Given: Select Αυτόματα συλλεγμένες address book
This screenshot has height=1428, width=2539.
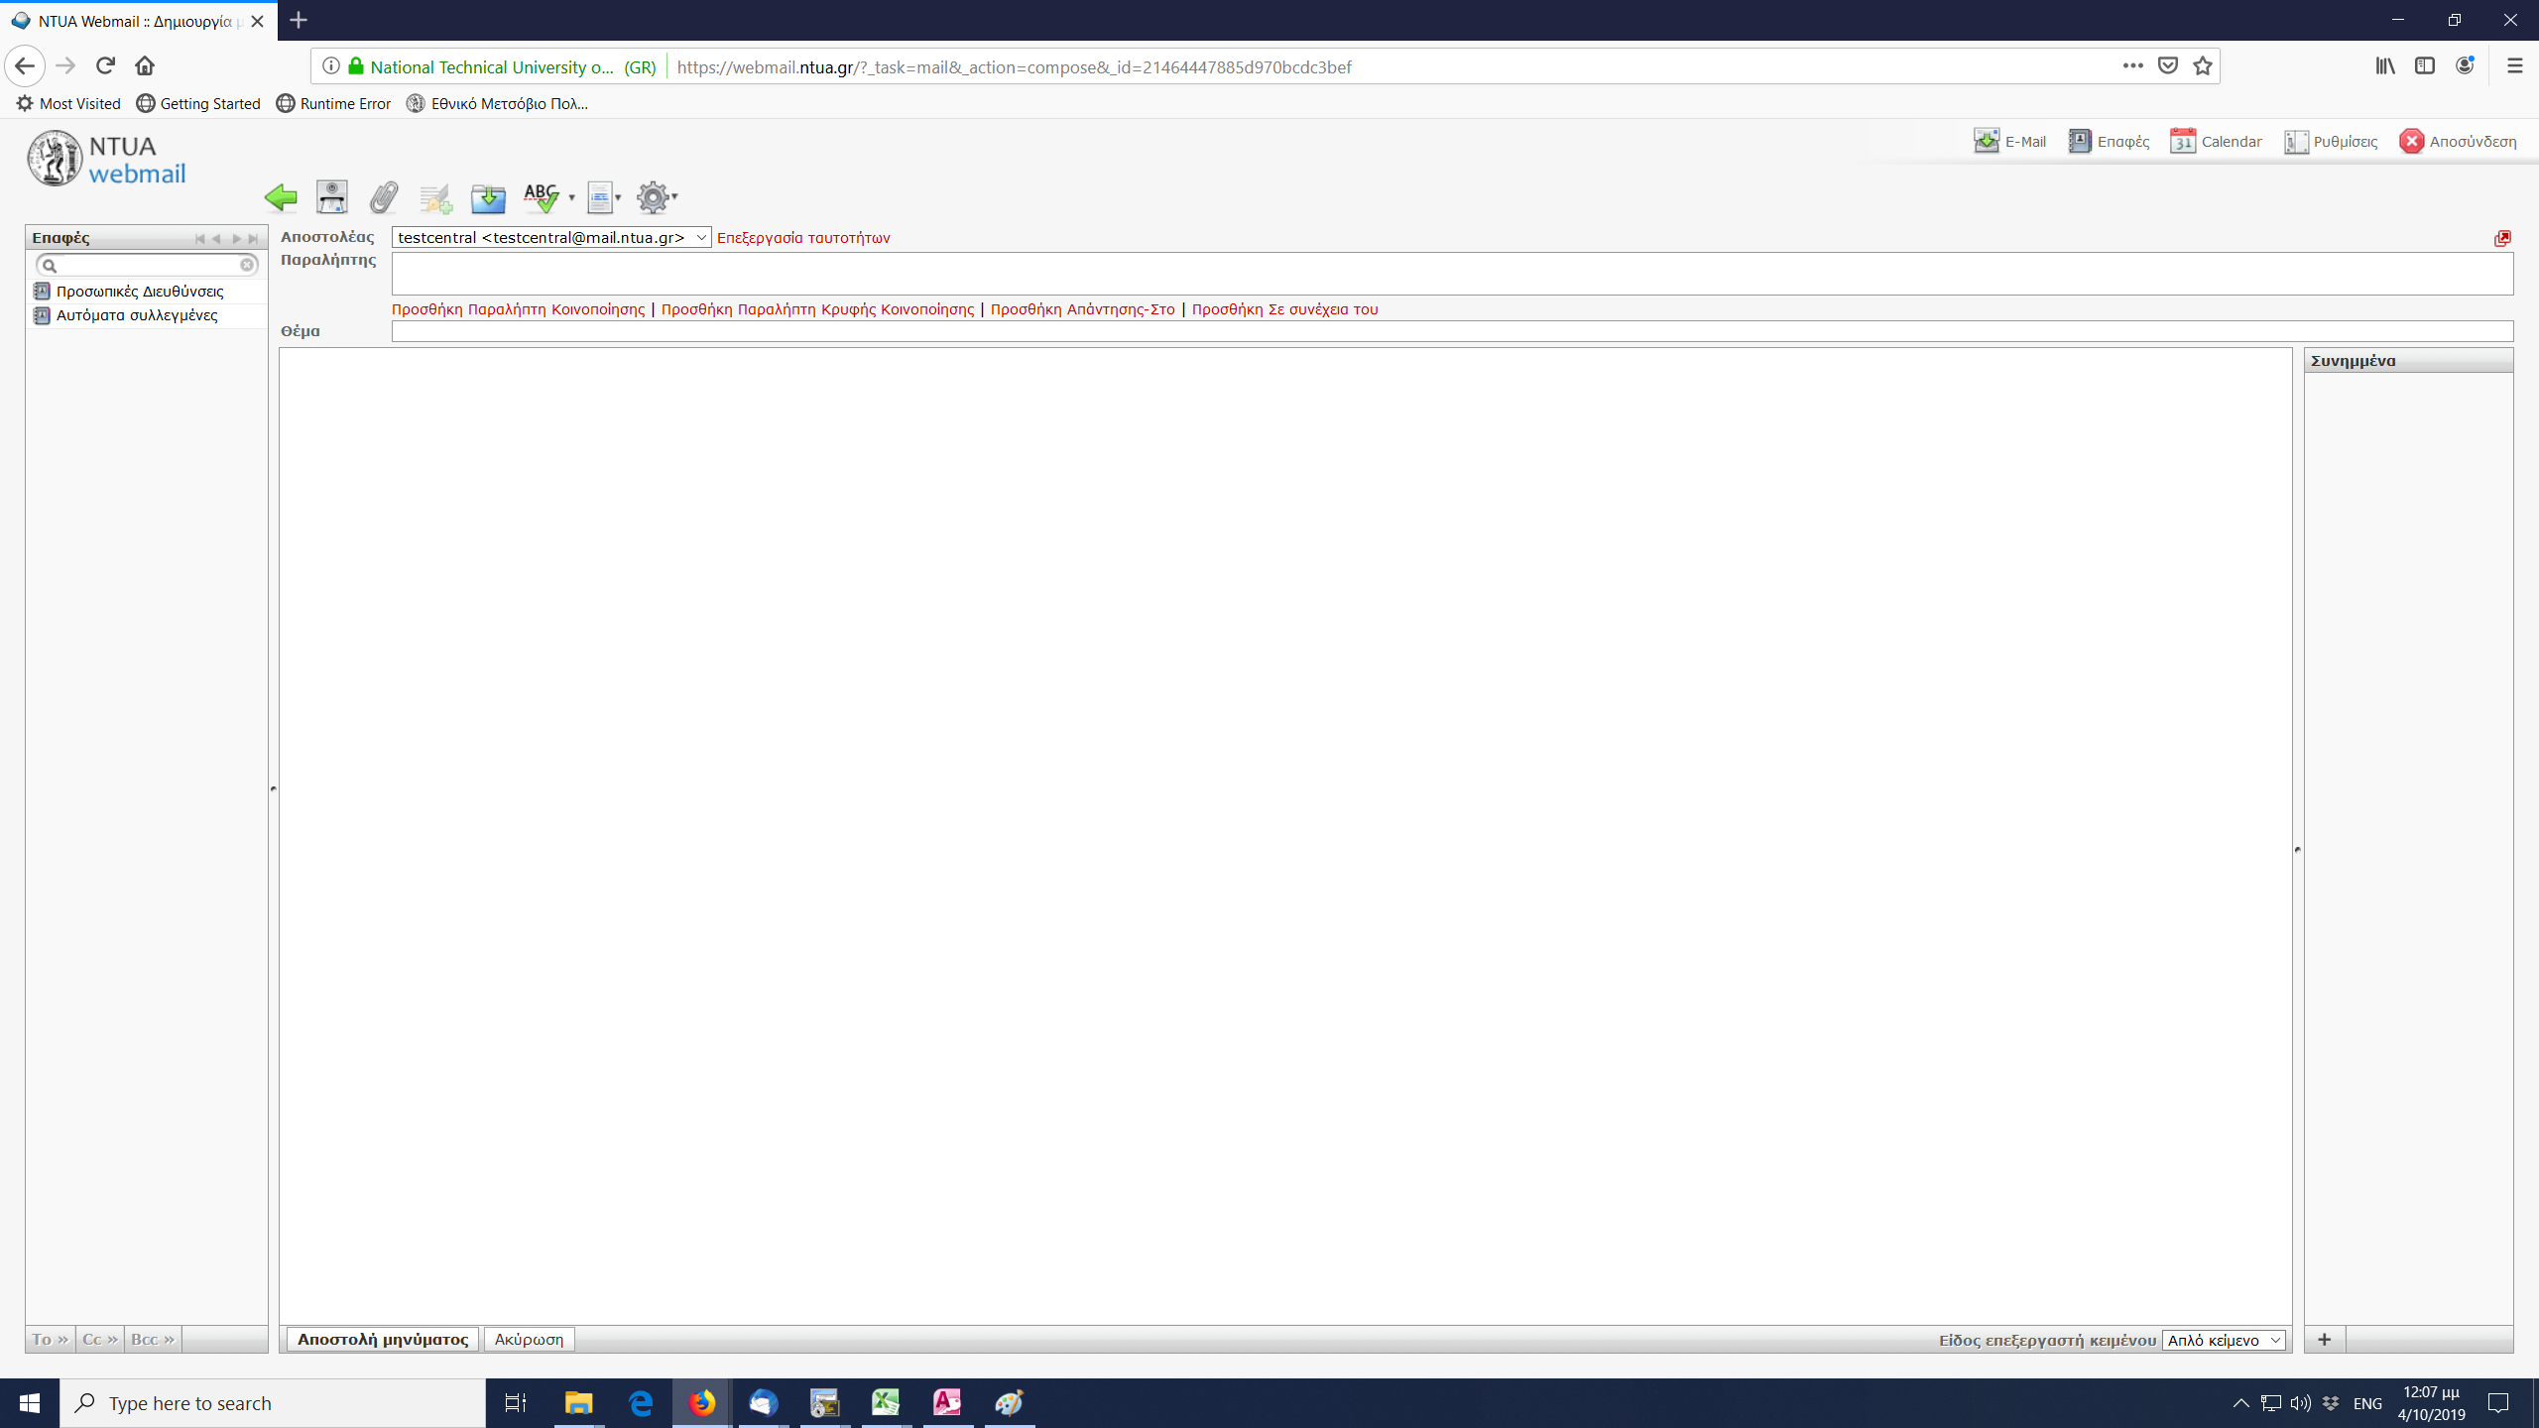Looking at the screenshot, I should point(147,315).
